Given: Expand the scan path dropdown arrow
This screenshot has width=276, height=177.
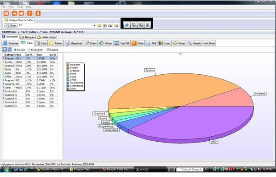Looking at the screenshot, I should tap(94, 26).
